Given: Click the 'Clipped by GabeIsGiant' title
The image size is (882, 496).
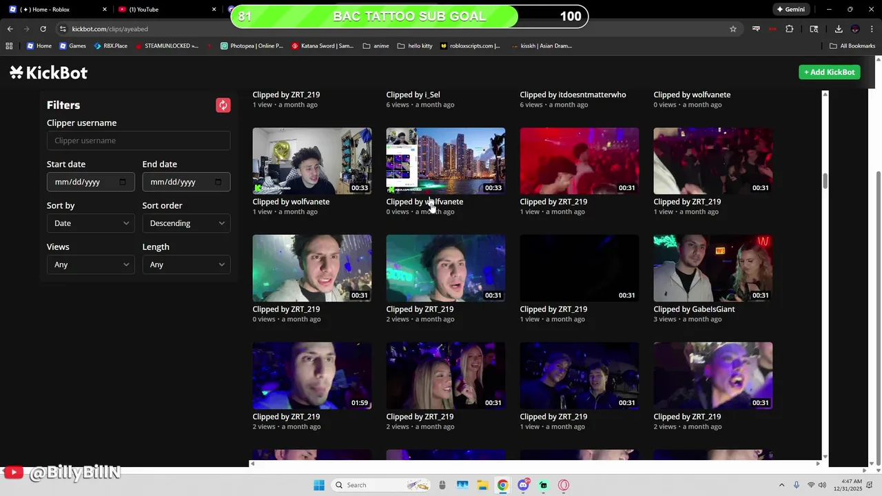Looking at the screenshot, I should [694, 309].
